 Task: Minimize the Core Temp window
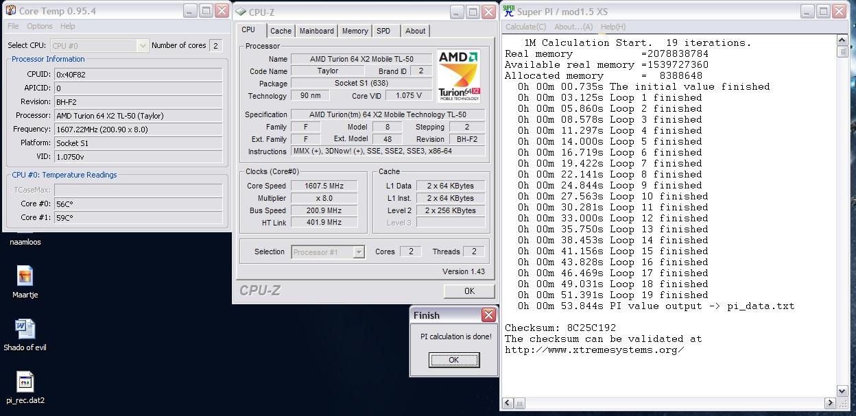point(189,11)
